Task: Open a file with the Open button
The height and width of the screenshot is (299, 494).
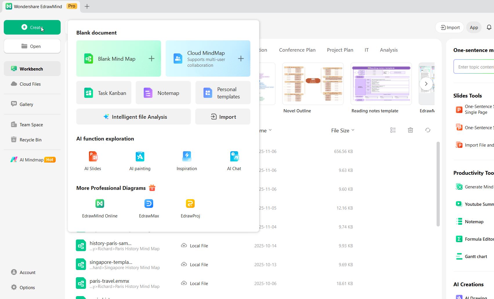Action: tap(32, 46)
